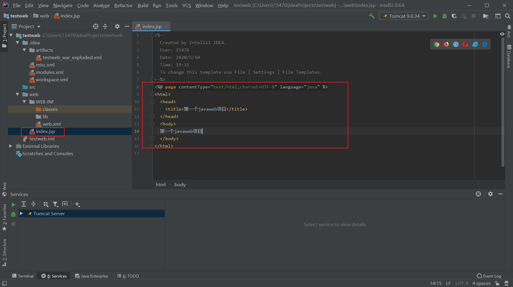Open the Build menu
The width and height of the screenshot is (513, 287).
143,5
